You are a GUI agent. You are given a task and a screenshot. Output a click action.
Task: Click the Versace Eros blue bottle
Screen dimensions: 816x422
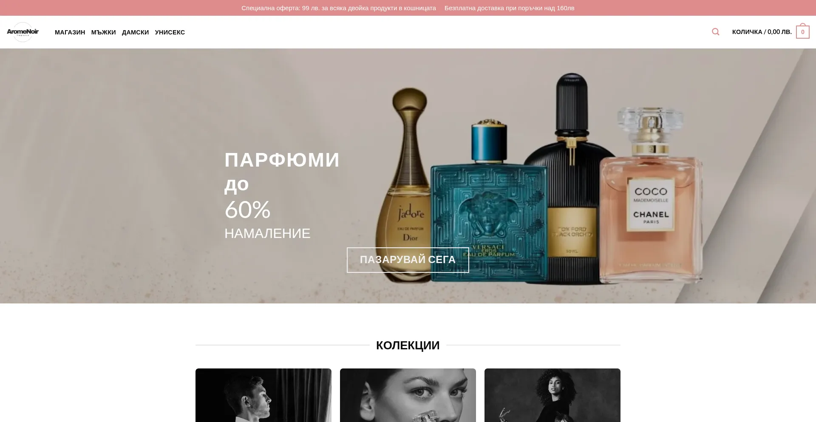(x=489, y=202)
